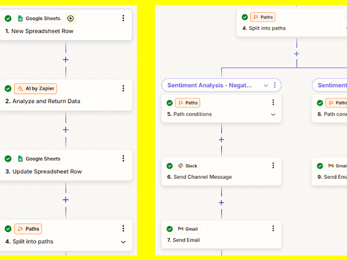This screenshot has width=347, height=260.
Task: Expand chevron on left Split into paths step
Action: click(x=123, y=242)
